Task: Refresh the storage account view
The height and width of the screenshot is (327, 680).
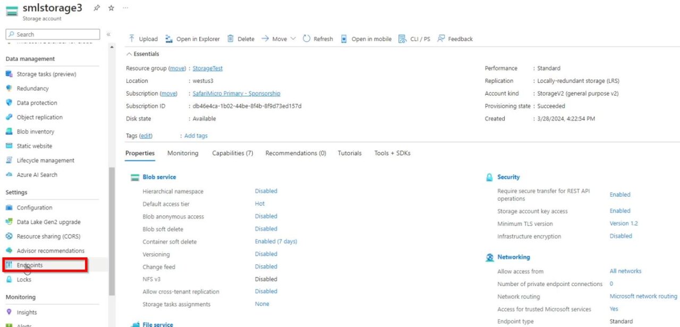Action: click(317, 38)
